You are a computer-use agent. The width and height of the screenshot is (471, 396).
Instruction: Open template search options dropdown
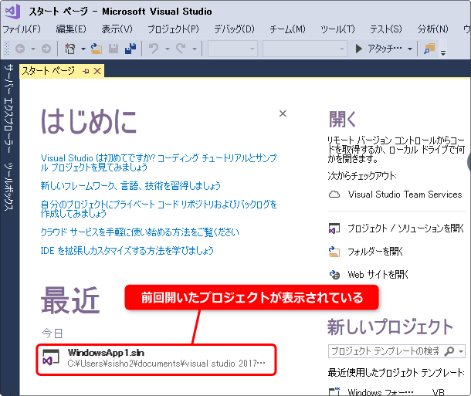[461, 351]
